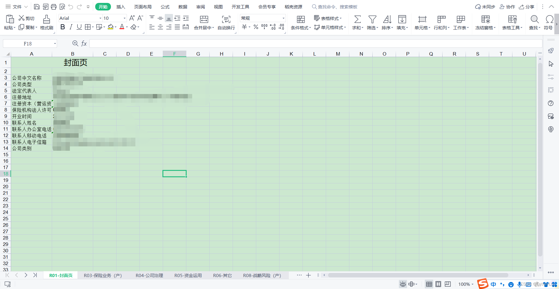Expand the borders dropdown arrow
559x289 pixels.
(93, 27)
